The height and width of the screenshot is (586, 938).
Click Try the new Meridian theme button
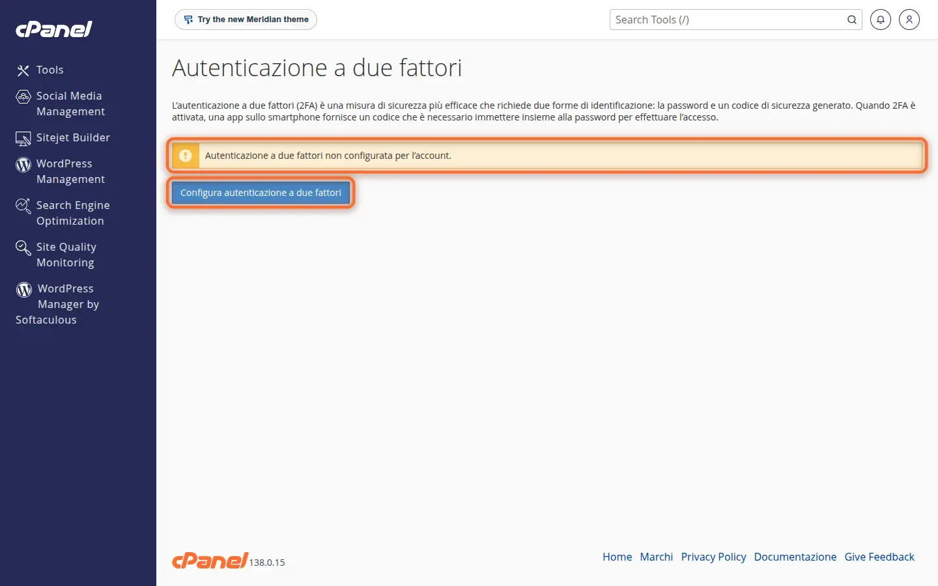tap(246, 20)
